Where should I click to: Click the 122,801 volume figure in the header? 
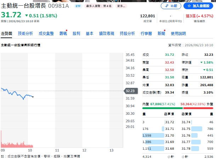click(148, 16)
